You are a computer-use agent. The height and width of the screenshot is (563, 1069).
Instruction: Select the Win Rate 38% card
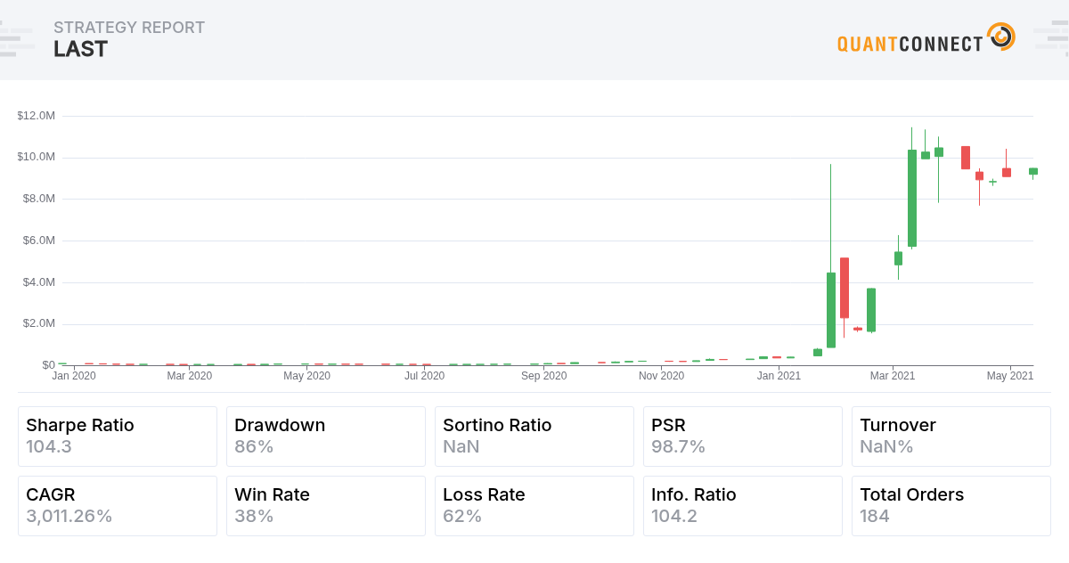[x=326, y=506]
